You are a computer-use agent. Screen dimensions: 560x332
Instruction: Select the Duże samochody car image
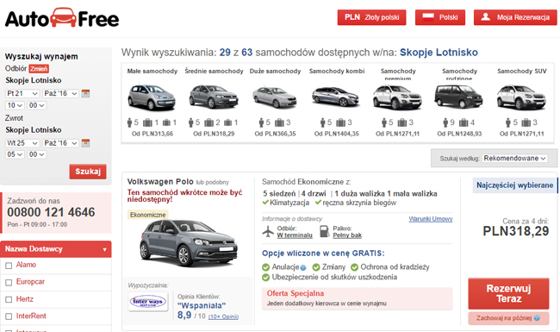(x=275, y=97)
